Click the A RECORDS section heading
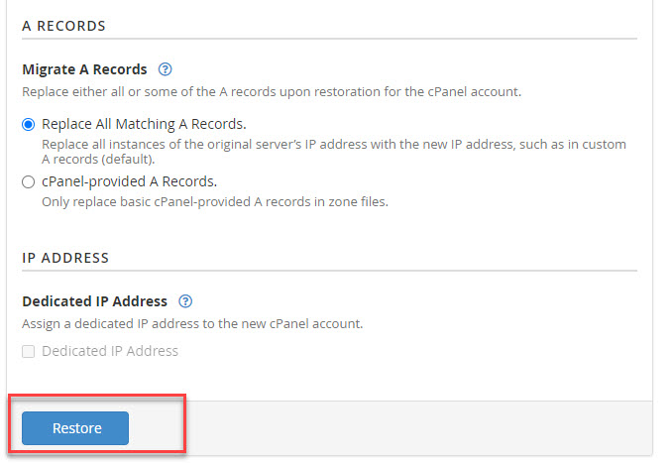Viewport: 672px width, 463px height. [63, 26]
